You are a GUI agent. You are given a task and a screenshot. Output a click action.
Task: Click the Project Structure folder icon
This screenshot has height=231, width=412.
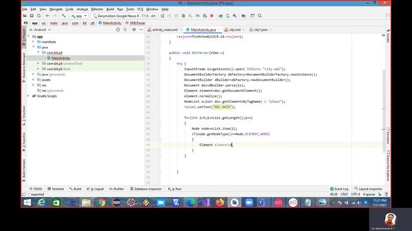click(x=244, y=16)
